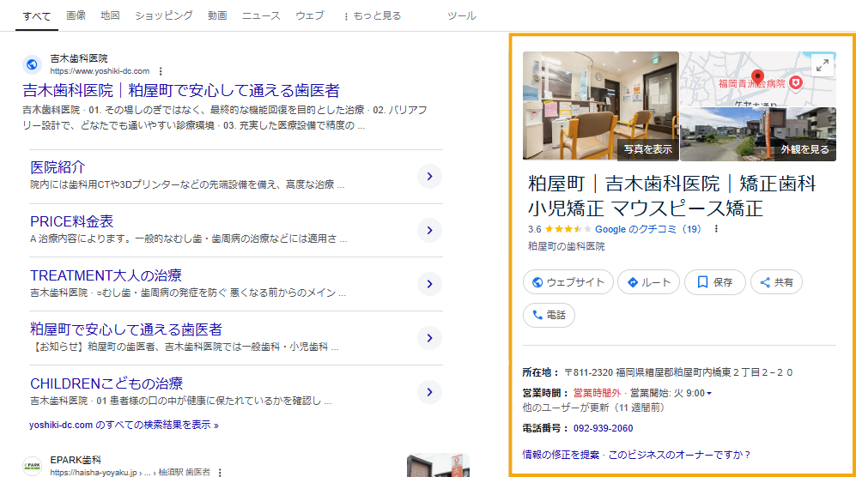The height and width of the screenshot is (477, 856).
Task: Click the expand map icon
Action: (823, 65)
